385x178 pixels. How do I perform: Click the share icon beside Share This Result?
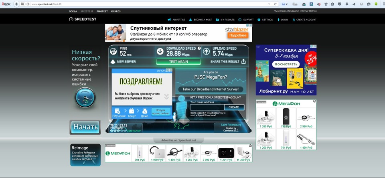tap(243, 61)
